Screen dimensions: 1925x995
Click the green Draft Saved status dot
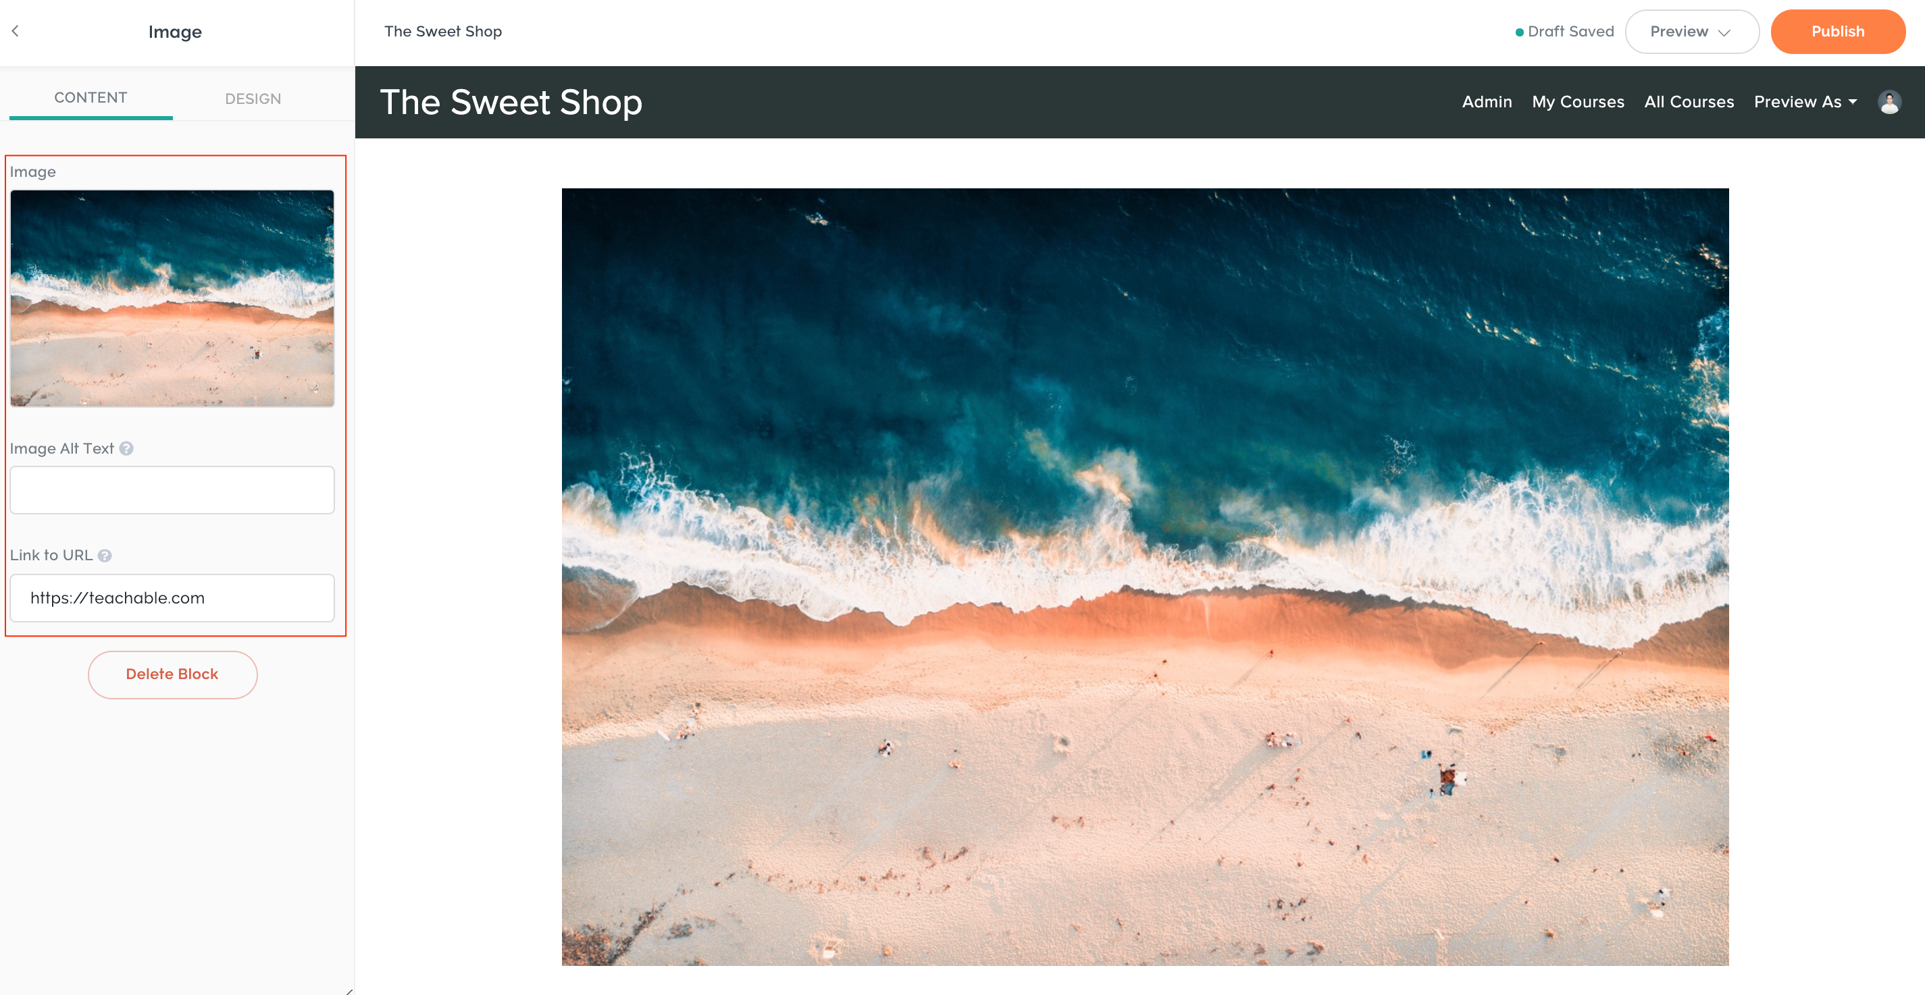1519,32
